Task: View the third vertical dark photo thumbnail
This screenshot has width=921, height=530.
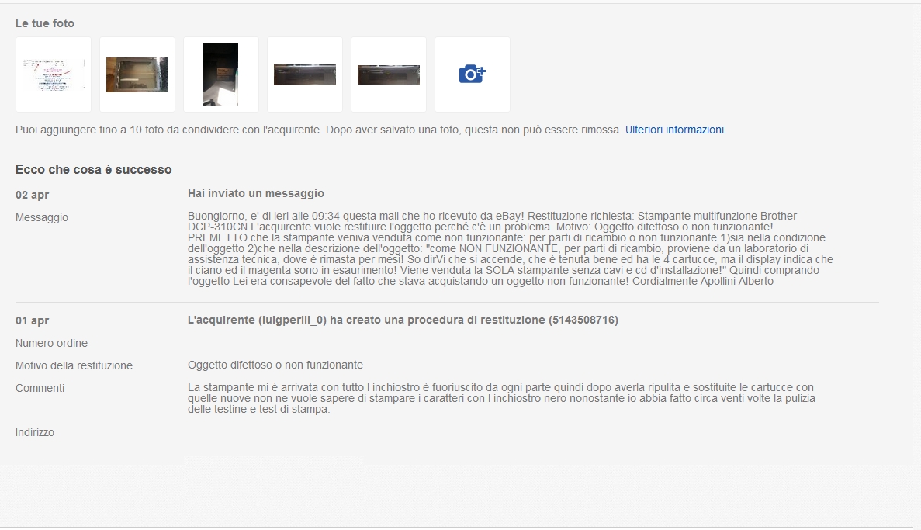Action: click(x=221, y=74)
